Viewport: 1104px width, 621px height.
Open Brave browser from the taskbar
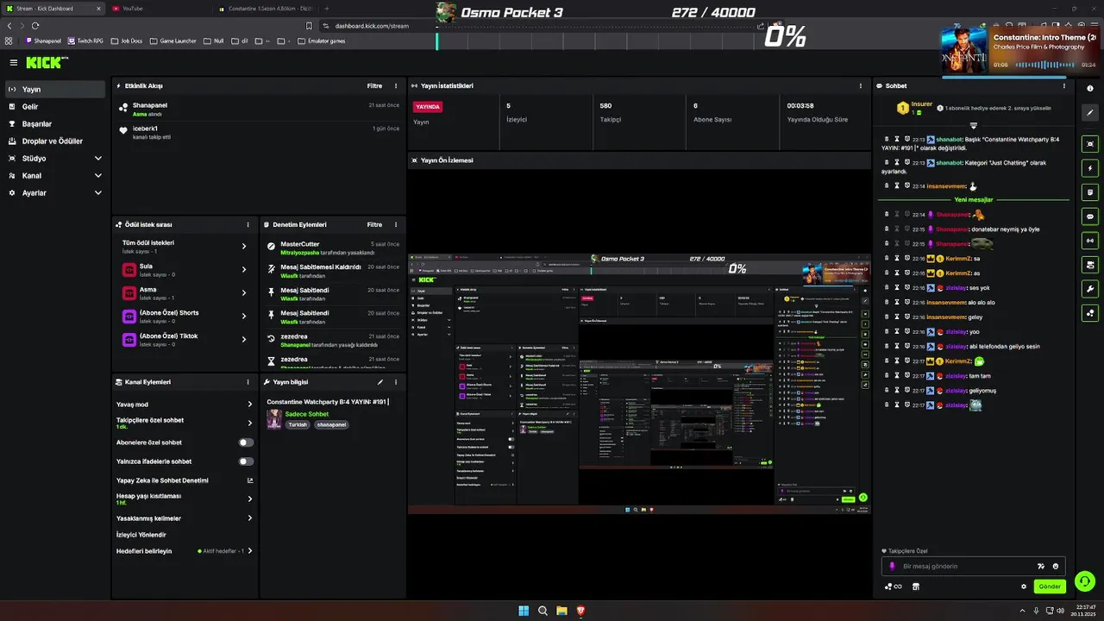(580, 611)
